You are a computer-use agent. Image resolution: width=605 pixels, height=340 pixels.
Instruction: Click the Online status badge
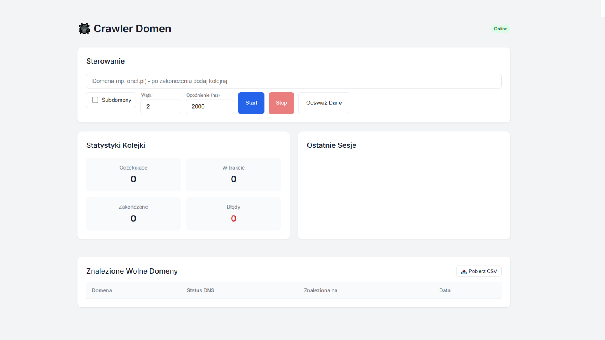pyautogui.click(x=500, y=29)
